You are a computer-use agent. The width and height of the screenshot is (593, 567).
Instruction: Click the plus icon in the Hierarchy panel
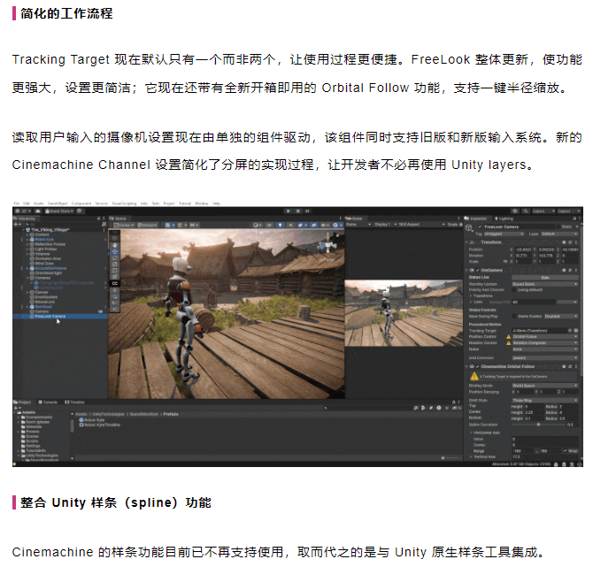click(x=16, y=224)
